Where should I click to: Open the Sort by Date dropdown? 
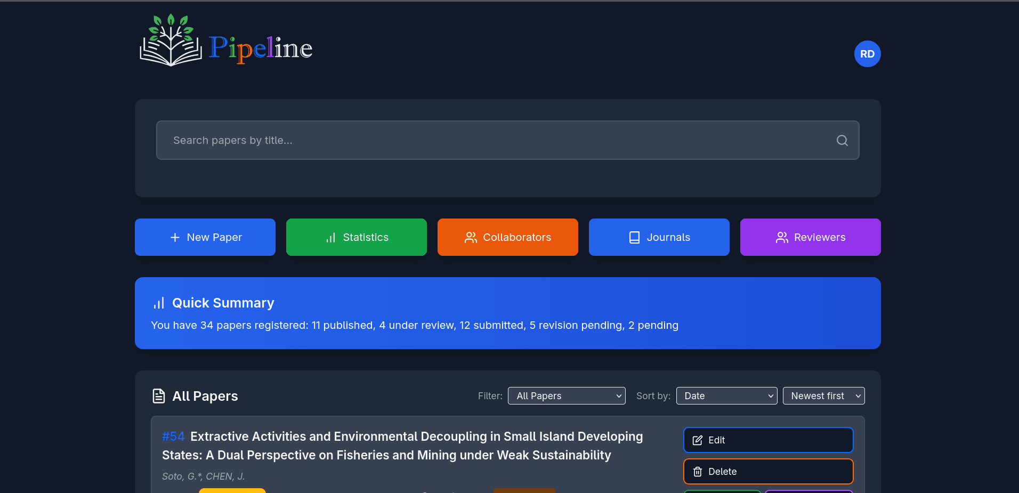coord(726,395)
